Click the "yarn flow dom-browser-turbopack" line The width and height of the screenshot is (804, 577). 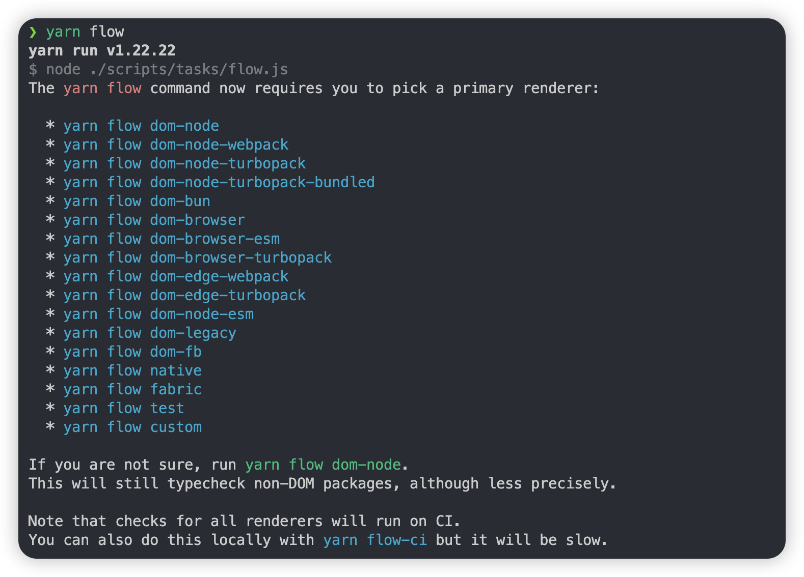tap(197, 257)
